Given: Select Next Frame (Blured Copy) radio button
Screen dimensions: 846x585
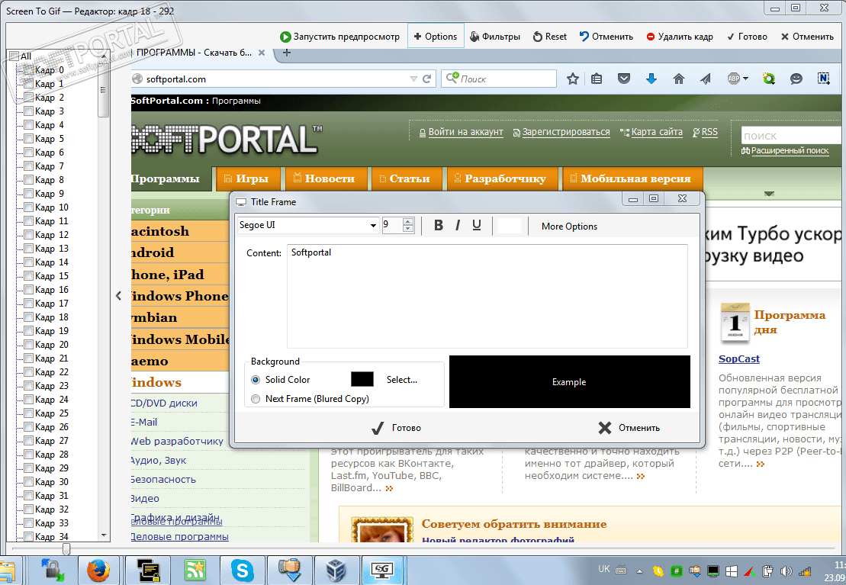Looking at the screenshot, I should pos(256,399).
